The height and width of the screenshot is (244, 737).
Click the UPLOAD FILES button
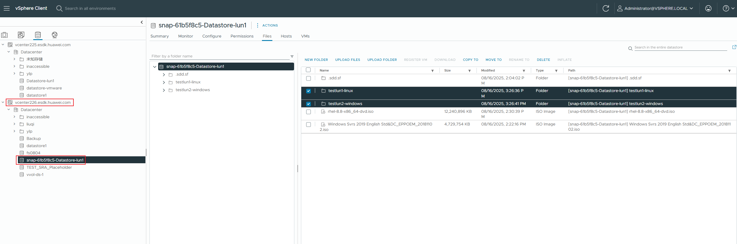point(348,60)
